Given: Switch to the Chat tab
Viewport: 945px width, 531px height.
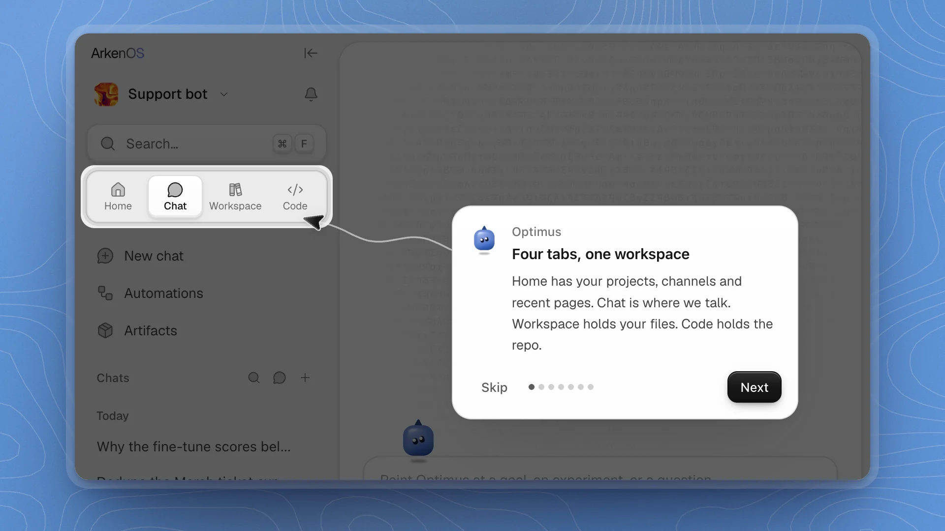Looking at the screenshot, I should coord(175,197).
